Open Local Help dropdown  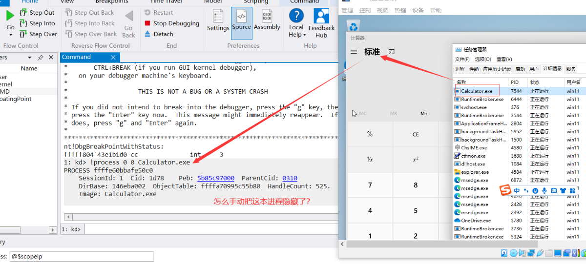tap(296, 23)
